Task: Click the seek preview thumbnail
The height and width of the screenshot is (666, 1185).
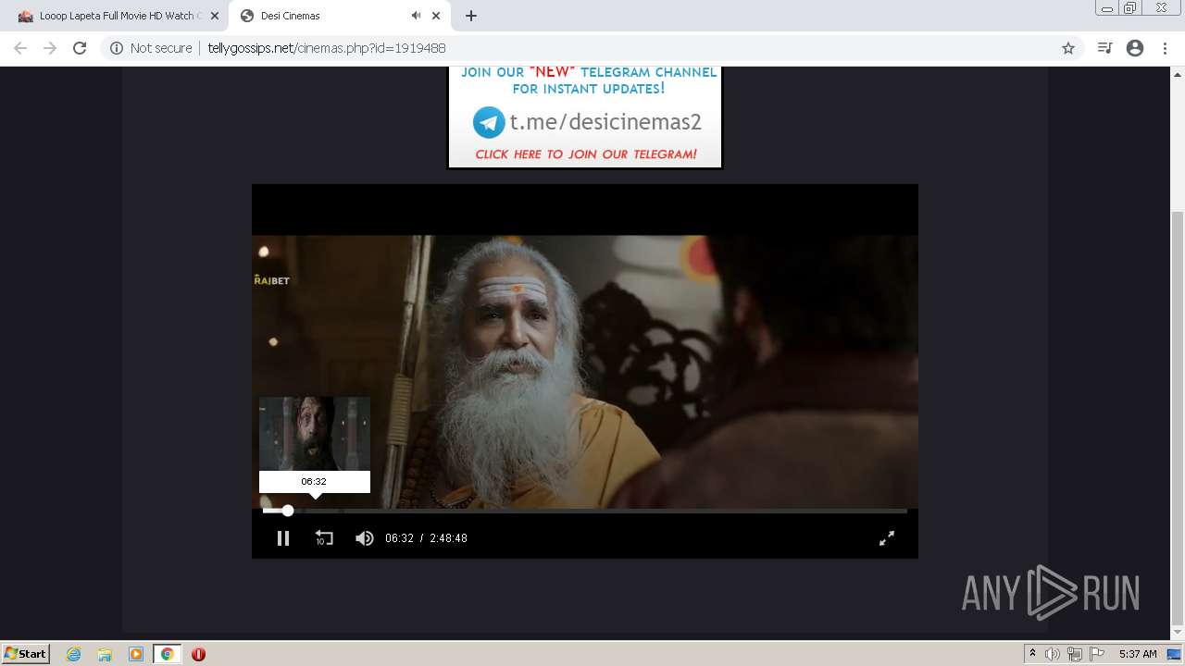Action: 315,434
